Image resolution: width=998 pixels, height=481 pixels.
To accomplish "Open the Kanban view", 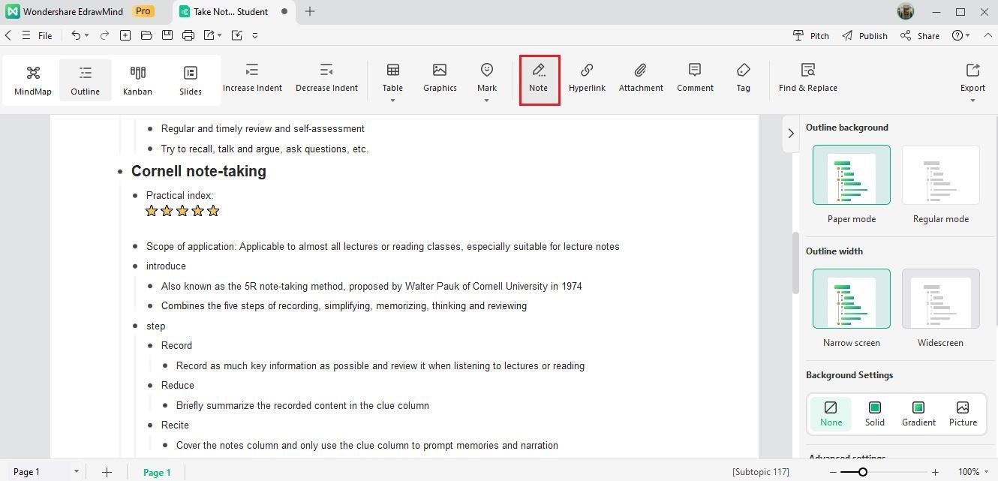I will [137, 80].
